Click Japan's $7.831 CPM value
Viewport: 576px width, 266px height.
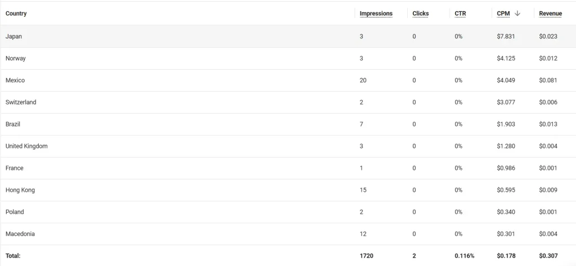point(506,37)
